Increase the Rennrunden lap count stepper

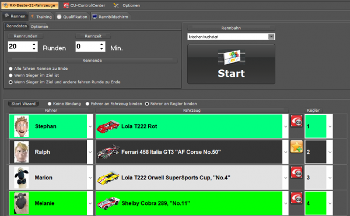[x=34, y=44]
